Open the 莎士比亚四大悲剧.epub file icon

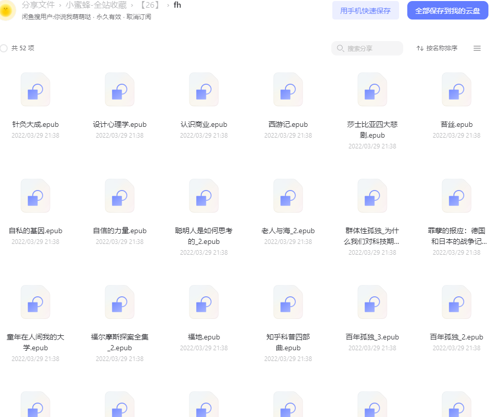pos(372,89)
